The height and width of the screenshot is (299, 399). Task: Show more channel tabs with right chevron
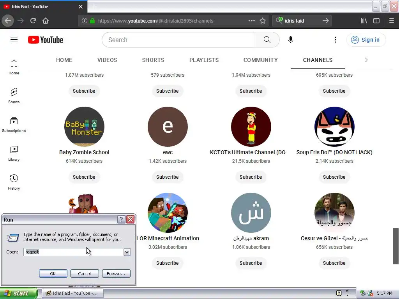pos(366,60)
